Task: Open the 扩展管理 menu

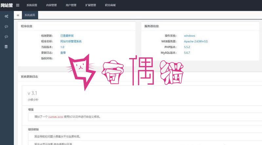Action: (91, 5)
